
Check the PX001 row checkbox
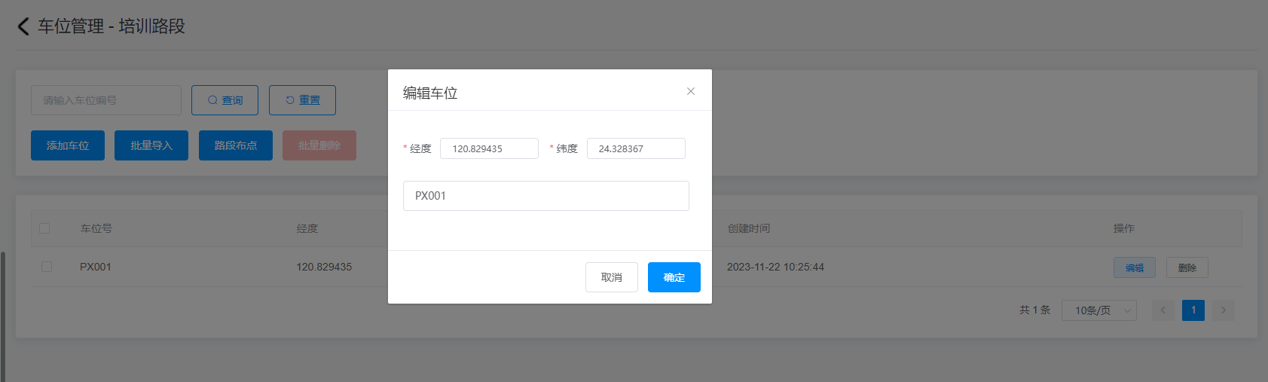click(x=47, y=267)
